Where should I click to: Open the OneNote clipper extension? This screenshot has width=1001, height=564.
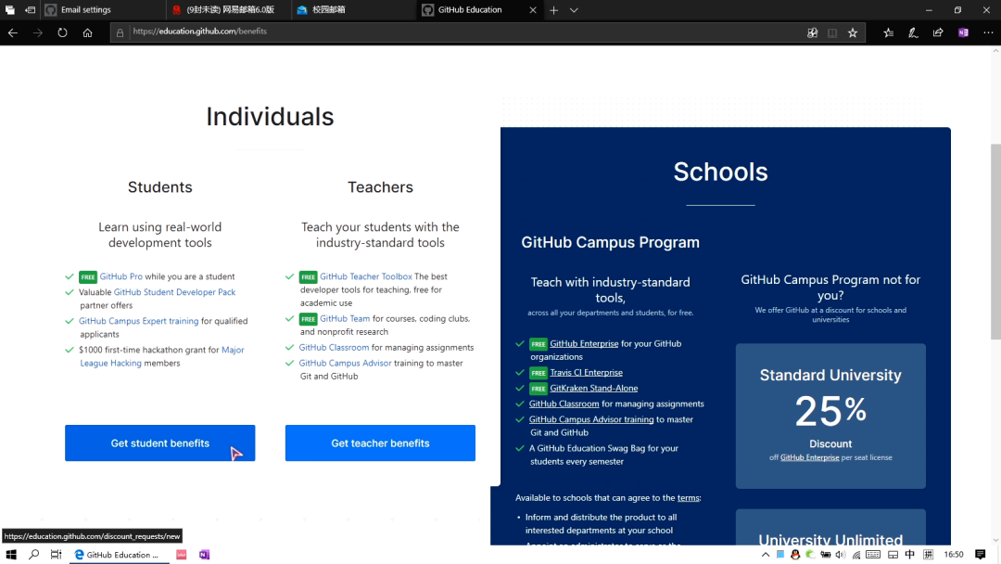[963, 32]
